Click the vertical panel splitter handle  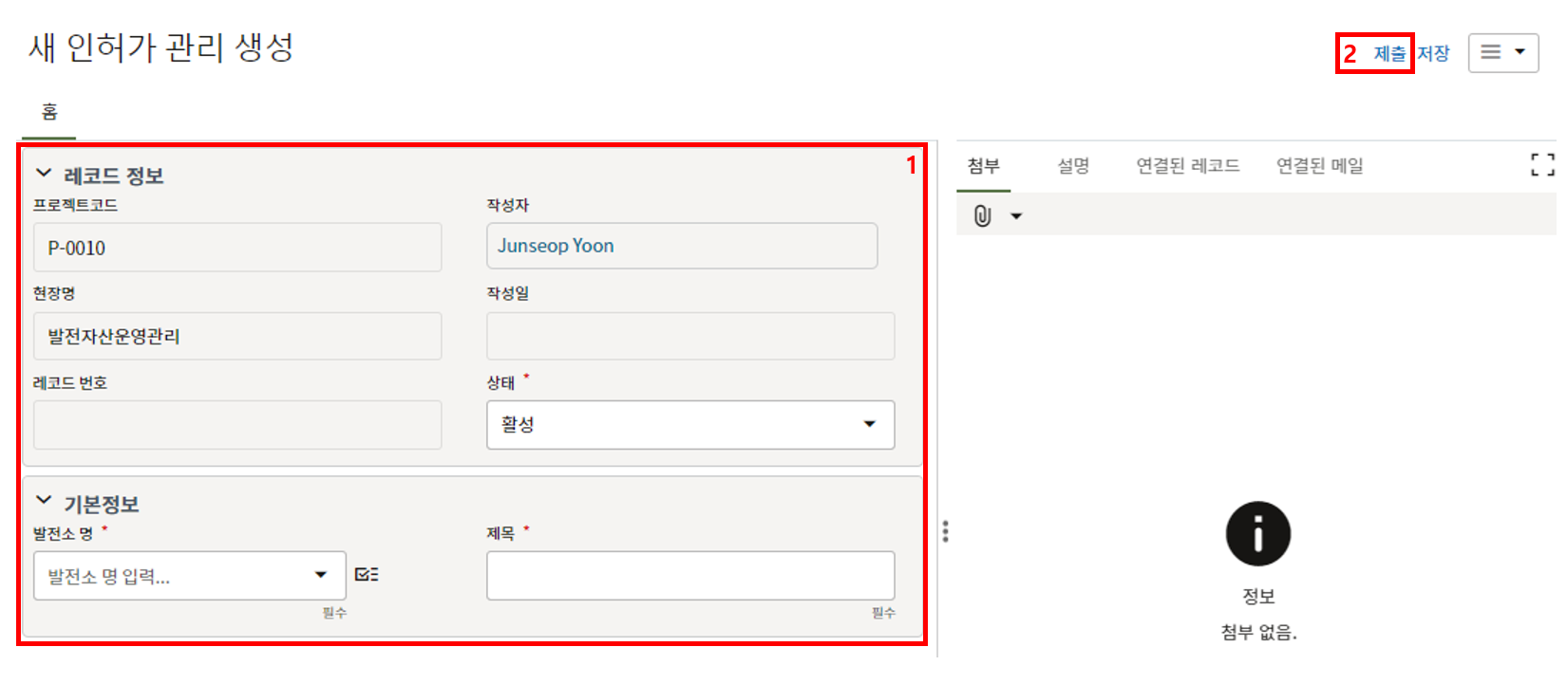pos(945,531)
